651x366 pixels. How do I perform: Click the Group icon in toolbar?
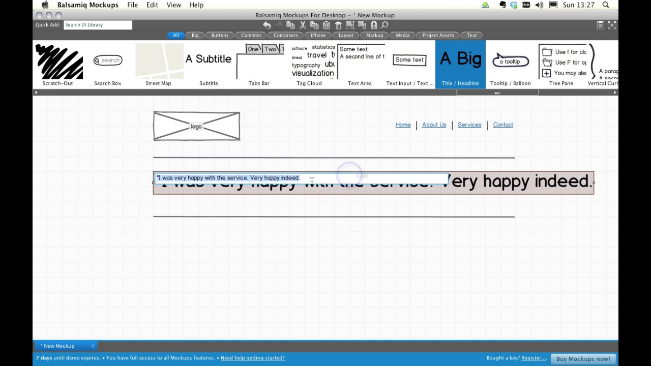(x=350, y=25)
